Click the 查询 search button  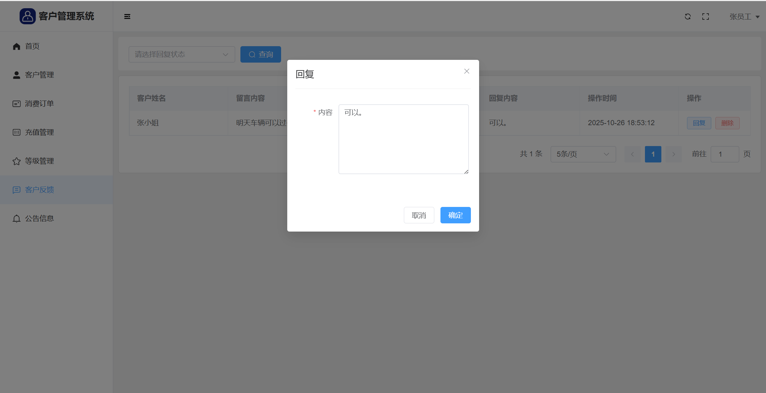[x=261, y=54]
